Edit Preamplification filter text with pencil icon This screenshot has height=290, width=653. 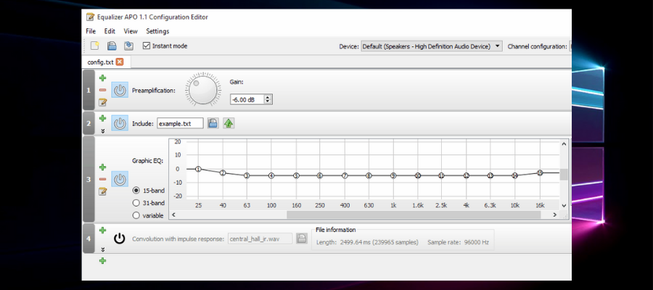[x=102, y=102]
